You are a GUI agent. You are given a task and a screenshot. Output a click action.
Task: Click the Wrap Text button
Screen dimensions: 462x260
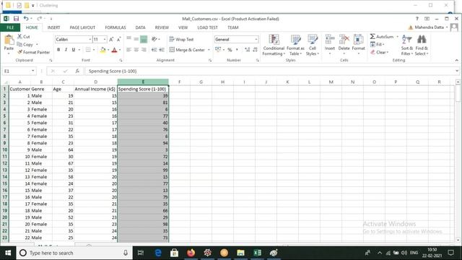(181, 39)
